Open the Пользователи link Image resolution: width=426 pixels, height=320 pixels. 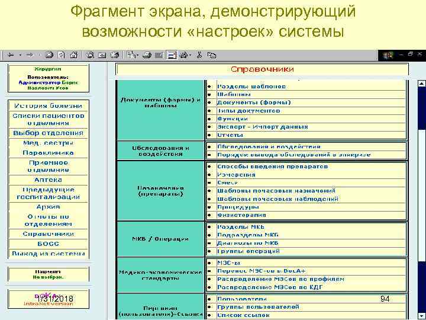pos(242,299)
